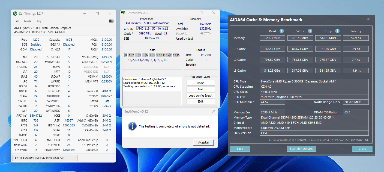Click CPU Clock value 4446.8 MHz
The image size is (384, 172).
[314, 92]
